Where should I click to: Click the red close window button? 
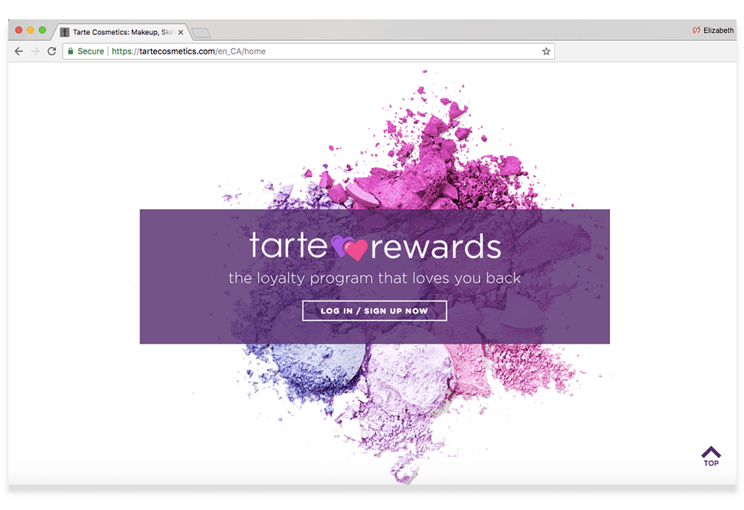tap(19, 30)
